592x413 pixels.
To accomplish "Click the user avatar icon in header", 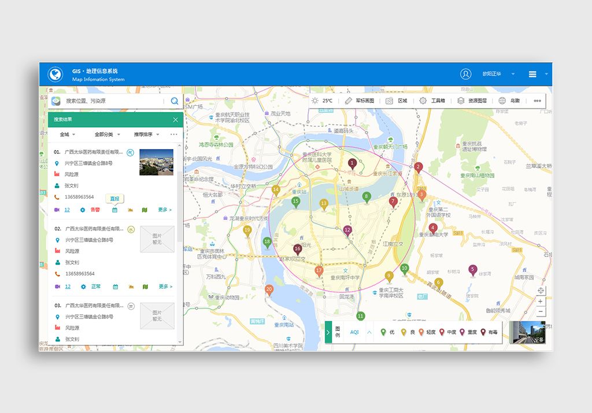I will point(466,74).
